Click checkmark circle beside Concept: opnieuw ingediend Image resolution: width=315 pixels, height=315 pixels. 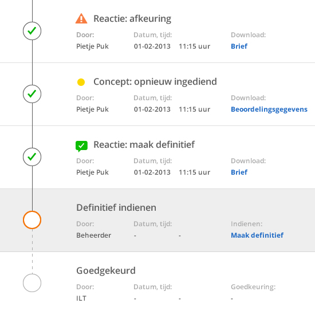(x=32, y=94)
